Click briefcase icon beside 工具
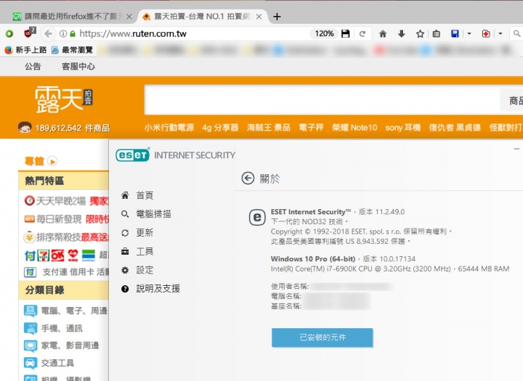The height and width of the screenshot is (381, 523). point(125,251)
